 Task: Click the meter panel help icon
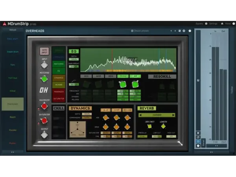(x=198, y=146)
